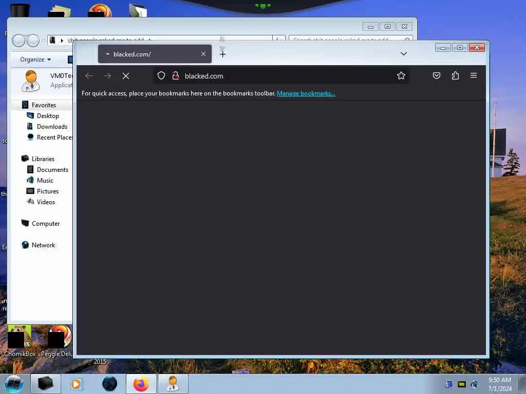Close the blacked.com/ tab
This screenshot has height=394, width=526.
(203, 54)
